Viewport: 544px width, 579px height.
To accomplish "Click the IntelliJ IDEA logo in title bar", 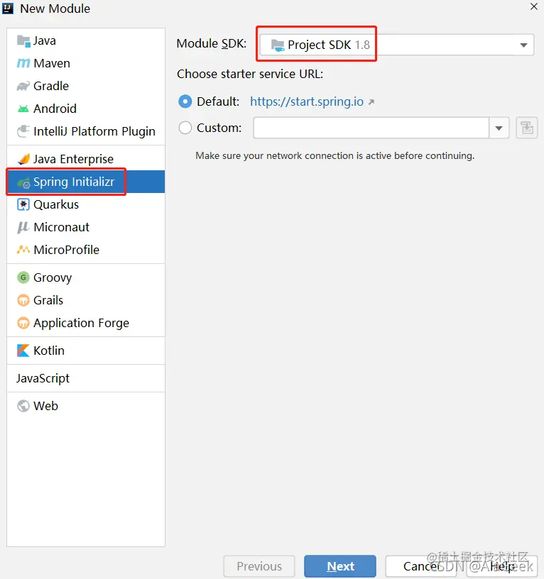I will pyautogui.click(x=8, y=9).
